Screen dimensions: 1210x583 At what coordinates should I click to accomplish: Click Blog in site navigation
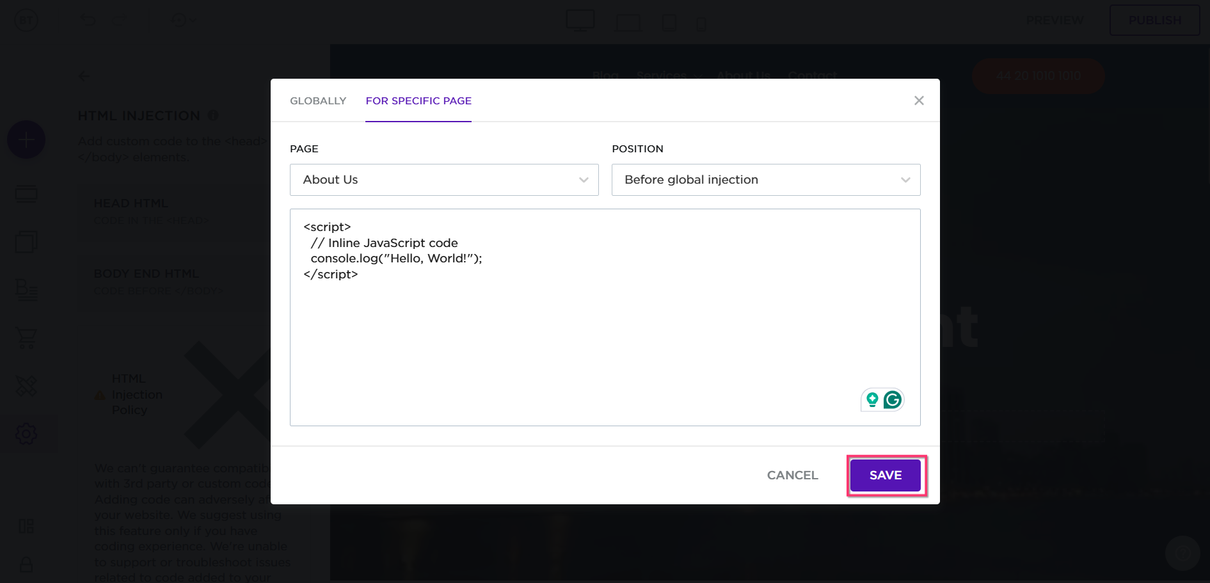[605, 76]
